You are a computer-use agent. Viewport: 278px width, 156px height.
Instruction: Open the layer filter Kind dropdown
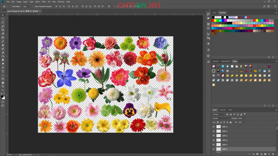[x=219, y=114]
